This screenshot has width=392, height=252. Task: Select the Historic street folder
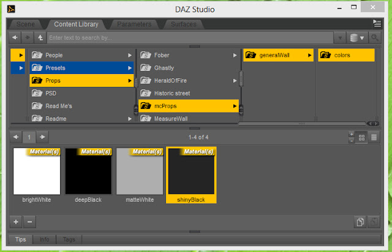[189, 94]
